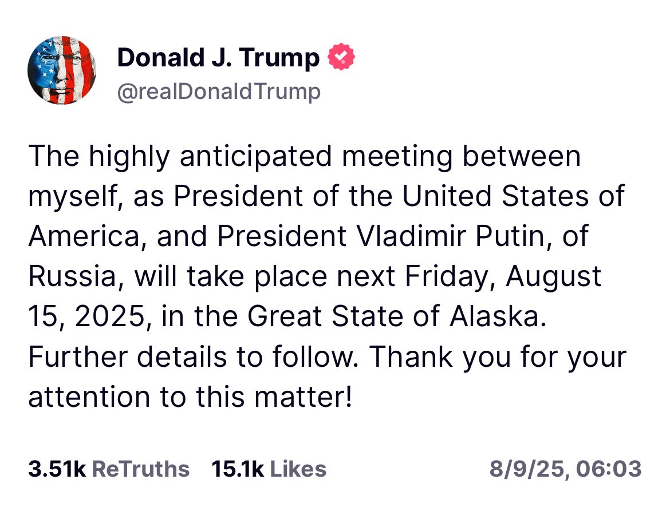
Task: Click the 8/9/25, 06:03 timestamp
Action: tap(565, 469)
